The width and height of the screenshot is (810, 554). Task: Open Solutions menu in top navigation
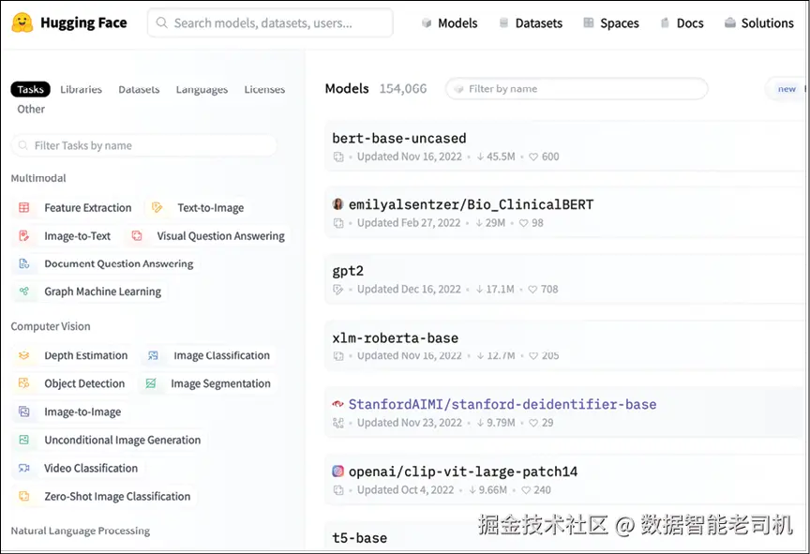(758, 22)
